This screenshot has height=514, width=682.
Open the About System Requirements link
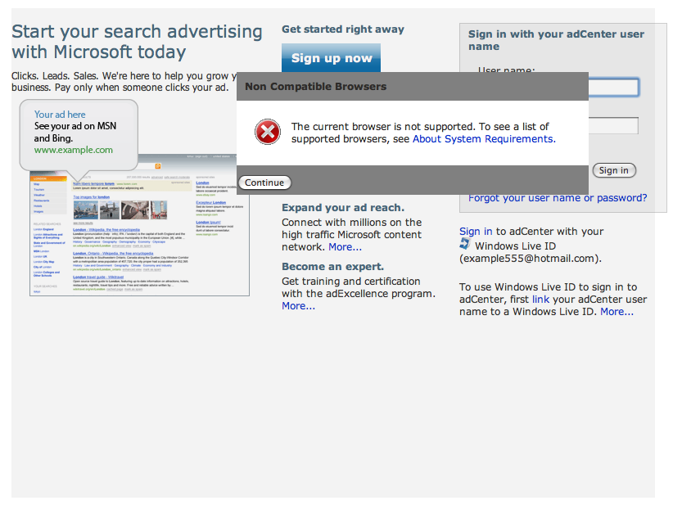click(x=482, y=139)
